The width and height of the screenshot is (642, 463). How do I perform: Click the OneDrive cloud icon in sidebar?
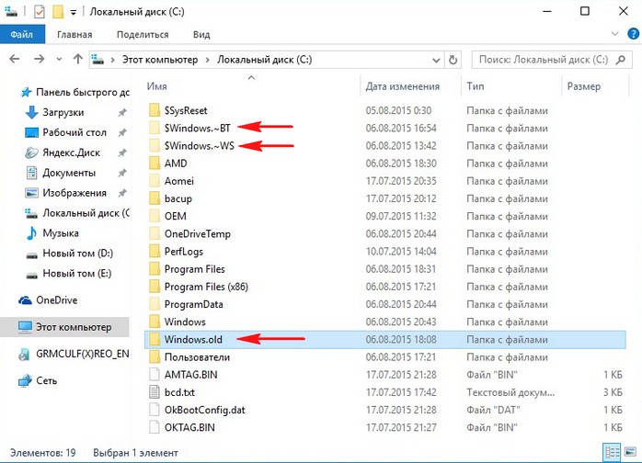(x=25, y=300)
